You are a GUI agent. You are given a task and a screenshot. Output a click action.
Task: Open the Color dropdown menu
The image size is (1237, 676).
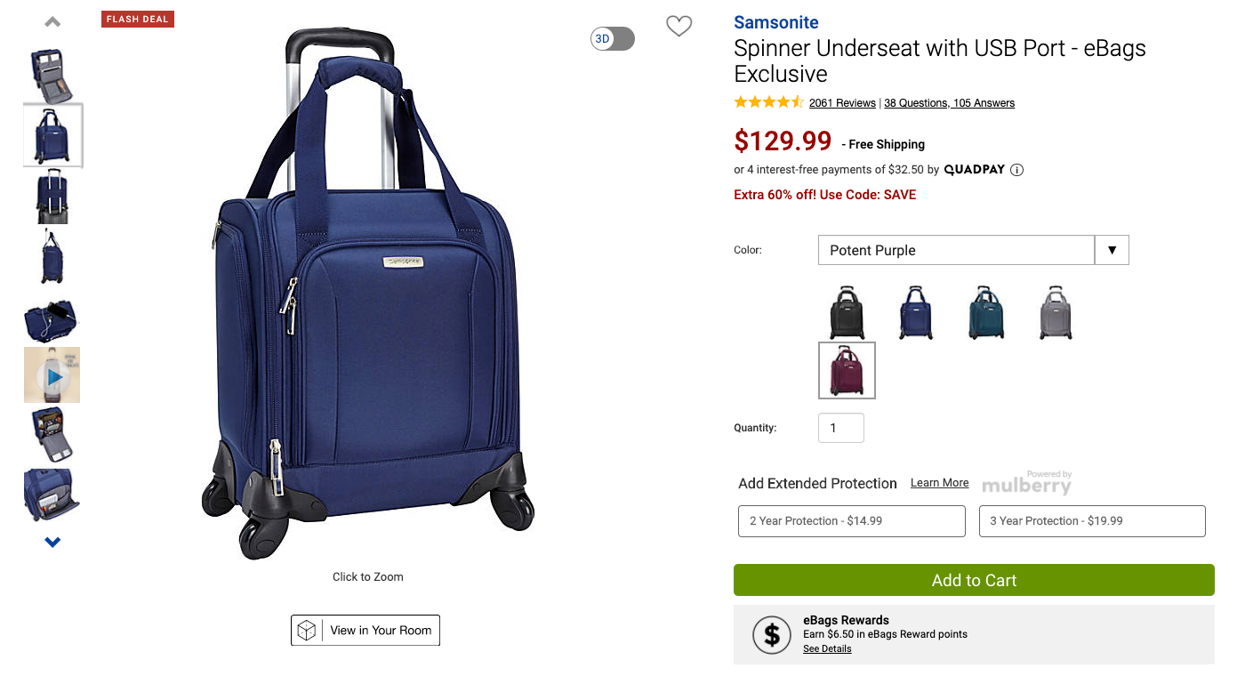[973, 250]
